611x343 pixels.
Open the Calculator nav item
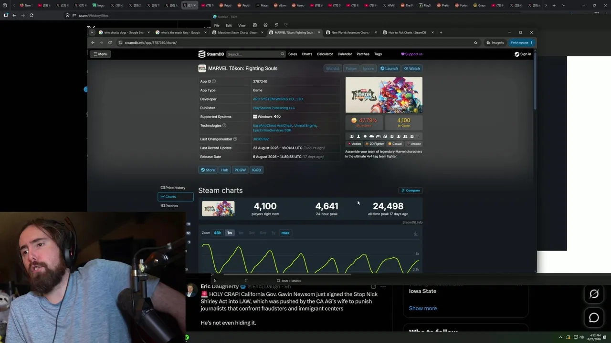325,54
